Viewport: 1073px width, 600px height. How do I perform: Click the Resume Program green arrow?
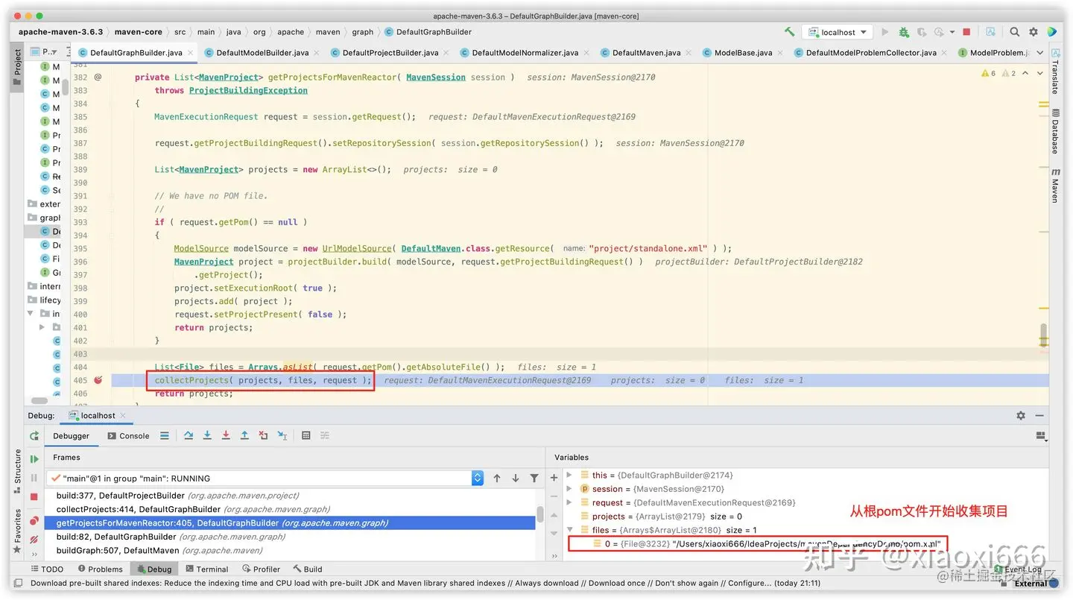34,459
